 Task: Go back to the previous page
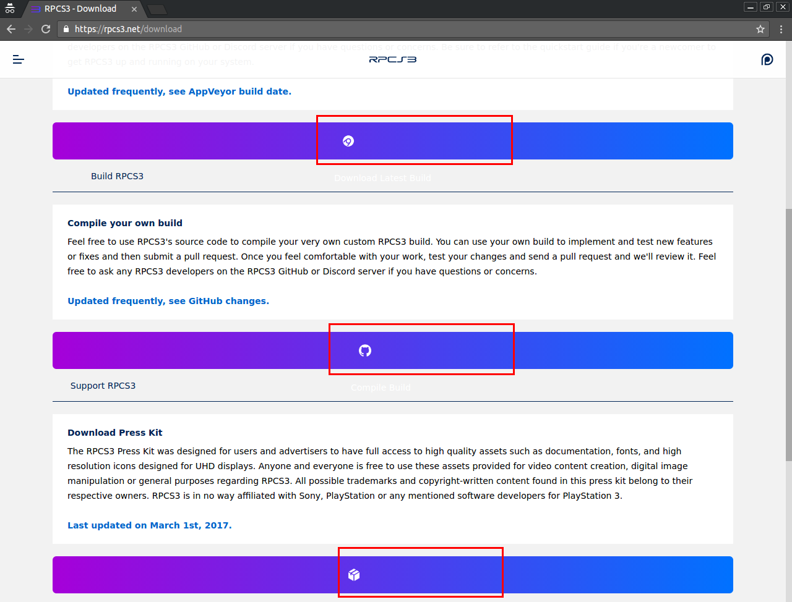coord(11,29)
